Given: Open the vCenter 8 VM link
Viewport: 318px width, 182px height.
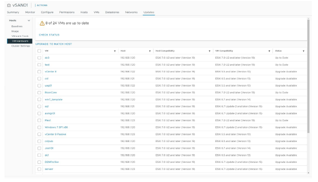Looking at the screenshot, I should (x=51, y=72).
